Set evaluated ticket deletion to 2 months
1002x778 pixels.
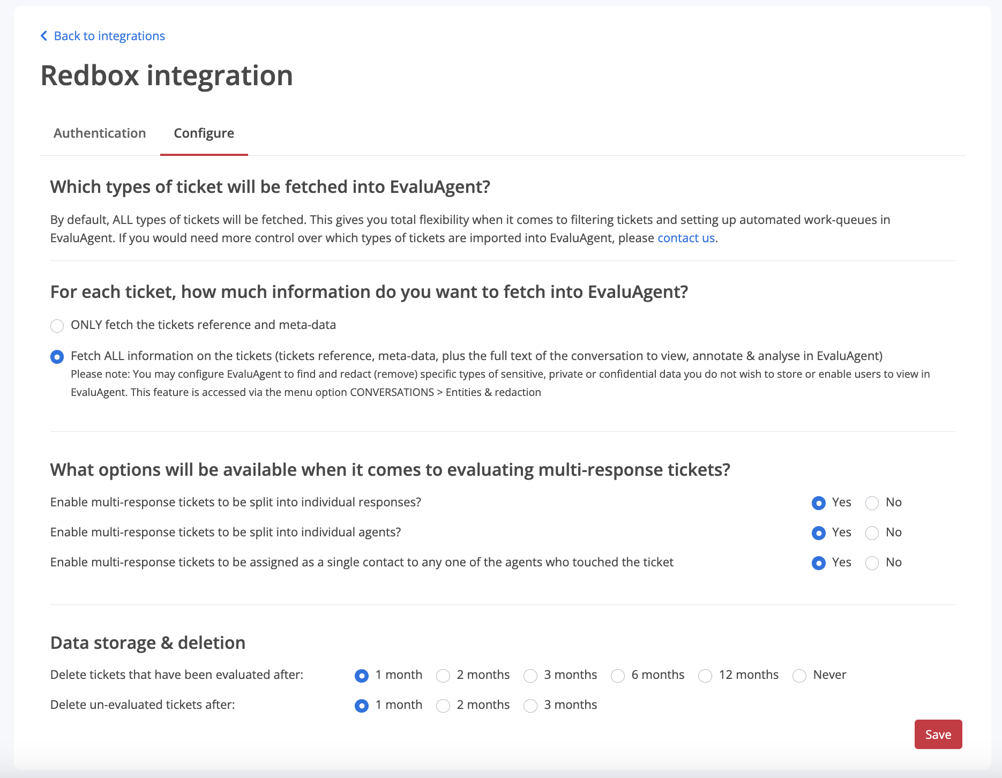(443, 676)
